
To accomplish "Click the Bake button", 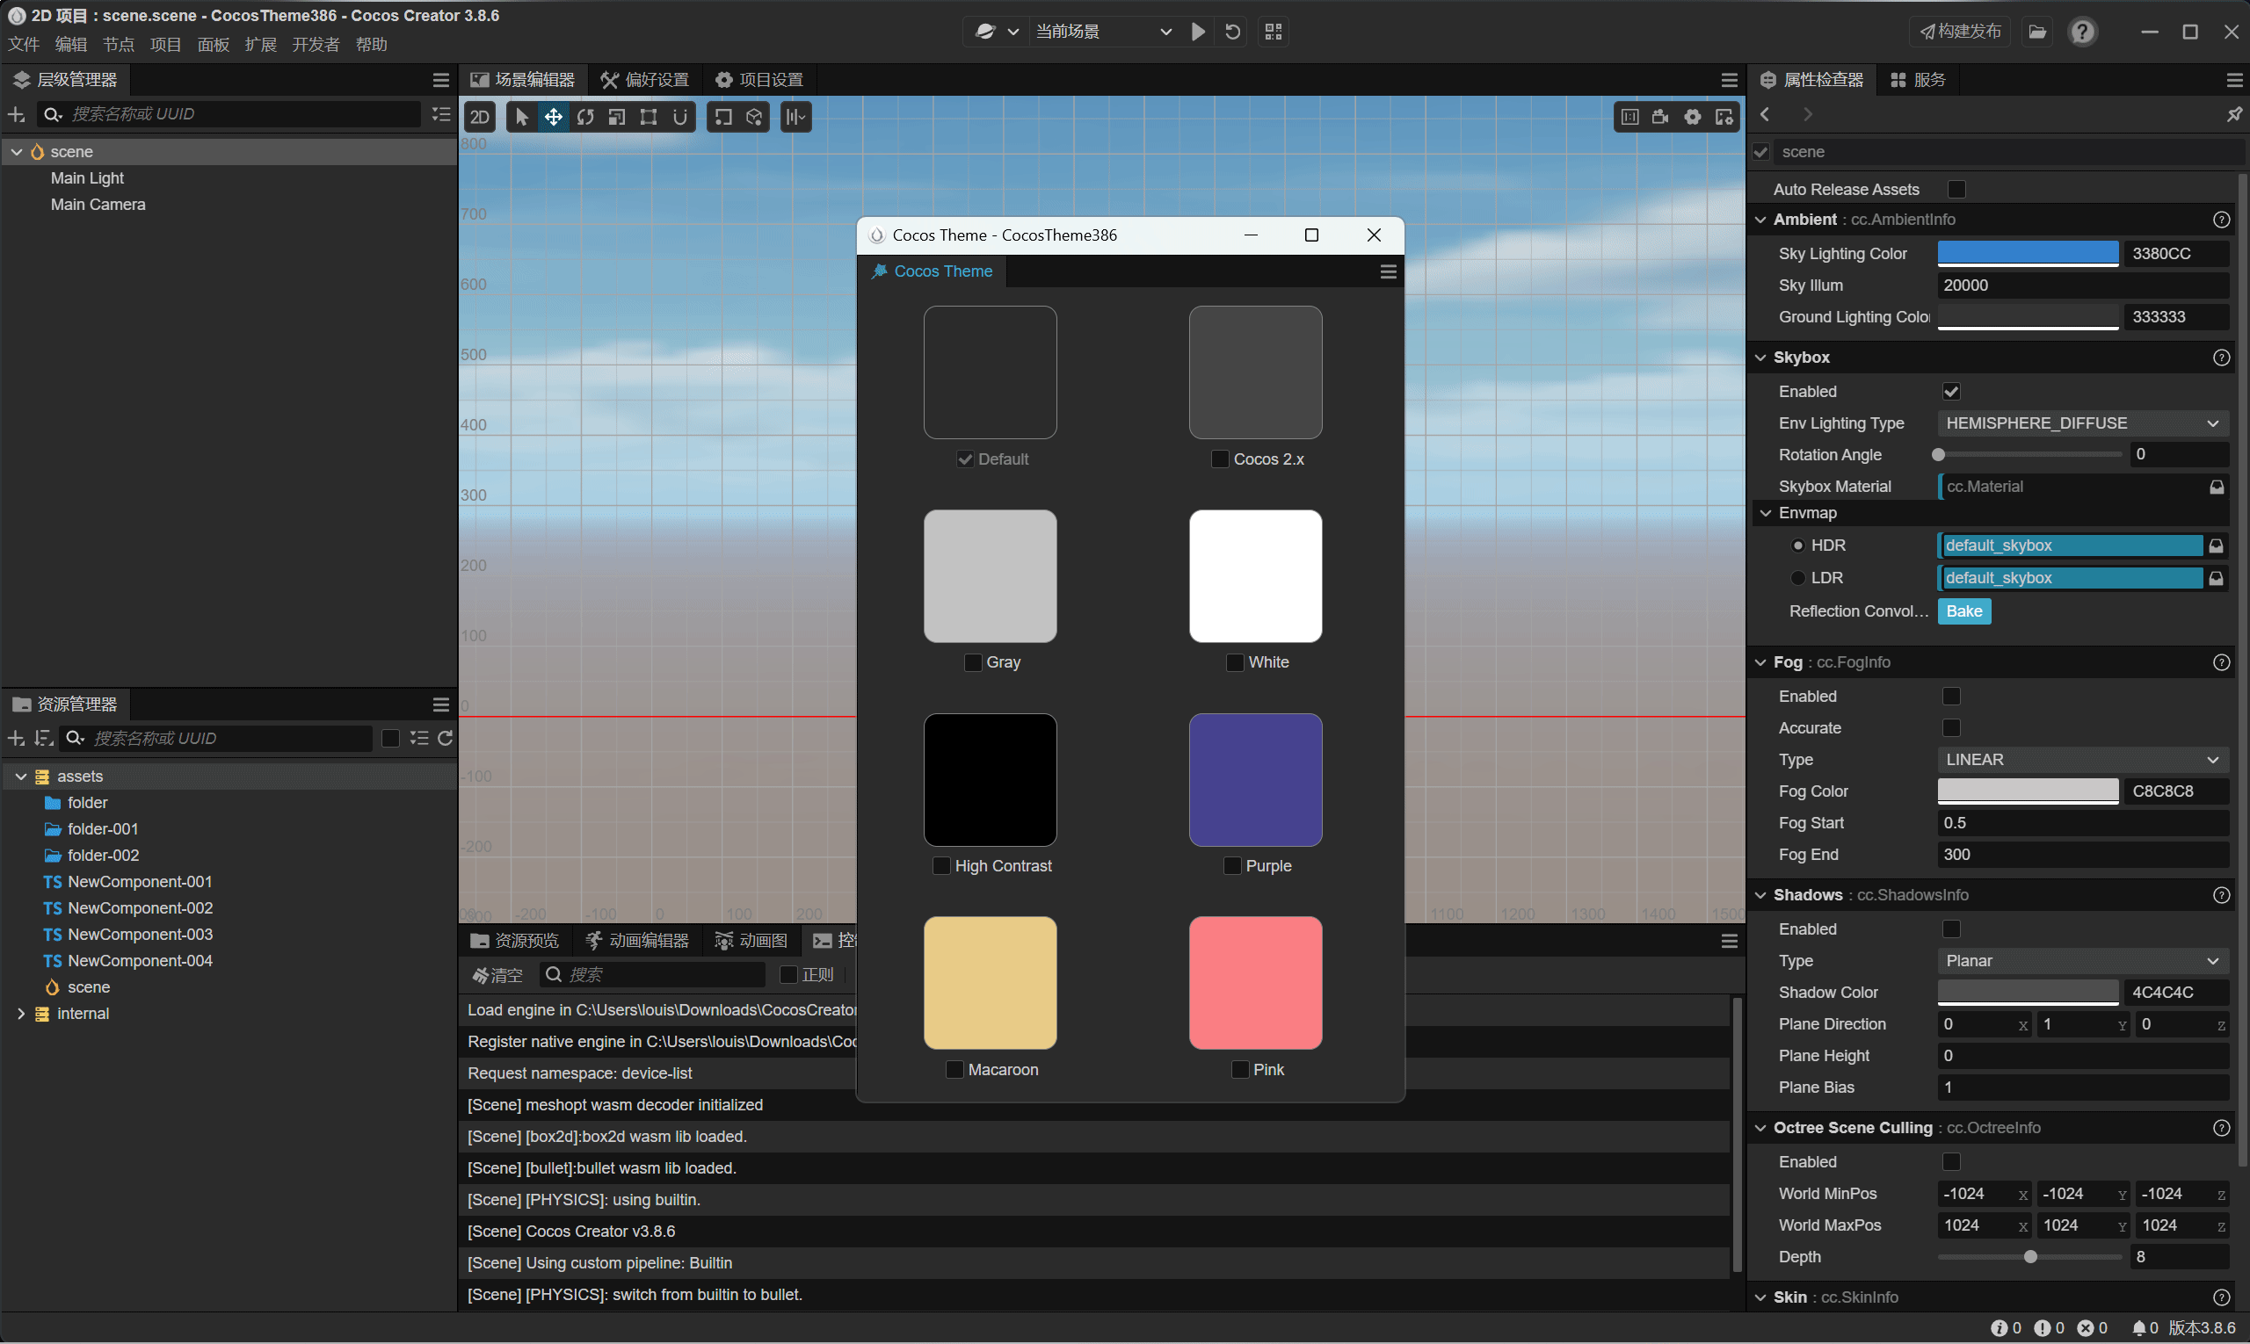I will pos(1963,611).
